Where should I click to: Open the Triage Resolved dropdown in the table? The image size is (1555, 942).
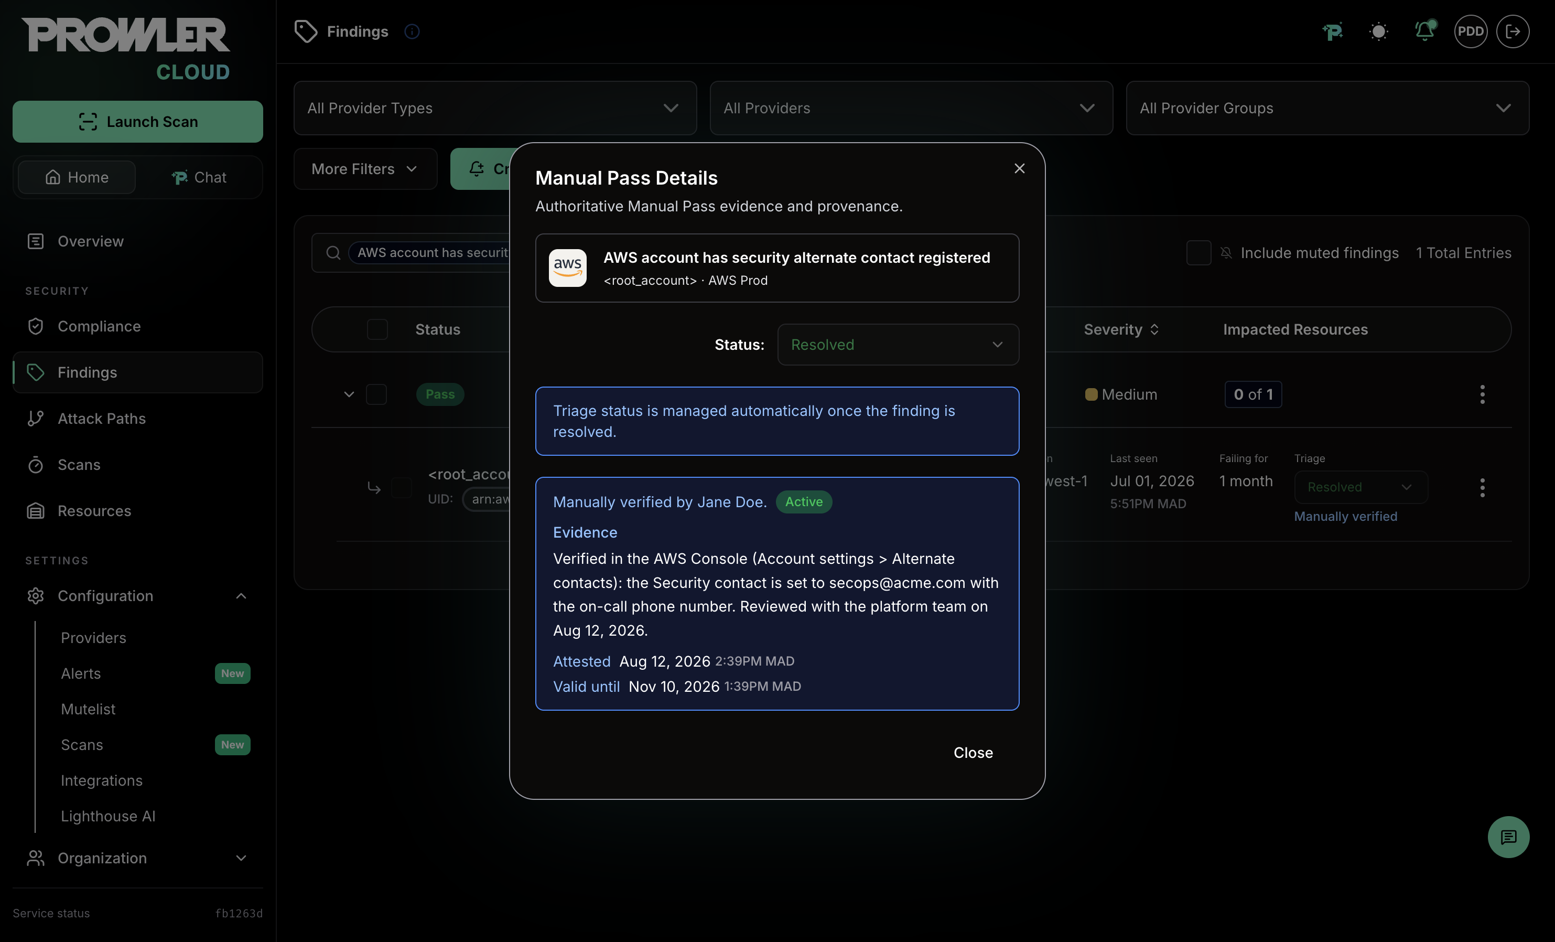pos(1360,487)
